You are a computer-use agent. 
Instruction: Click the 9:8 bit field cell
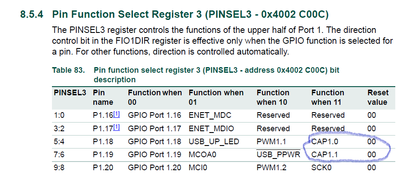pyautogui.click(x=60, y=168)
